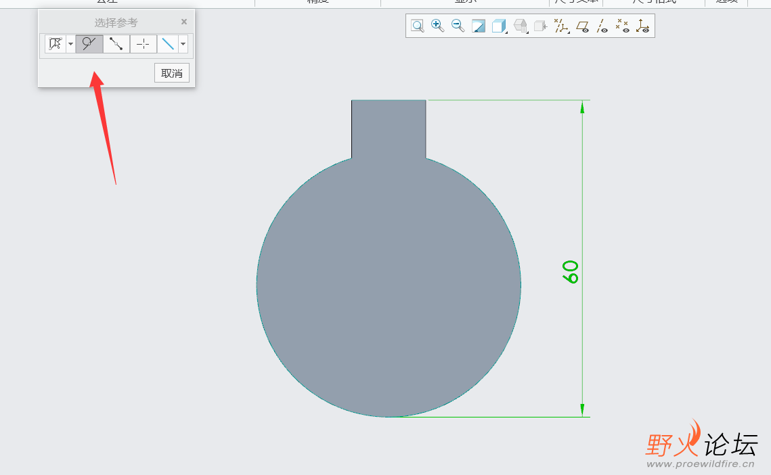Click the Repaint screen icon
Viewport: 771px width, 475px height.
click(x=479, y=26)
